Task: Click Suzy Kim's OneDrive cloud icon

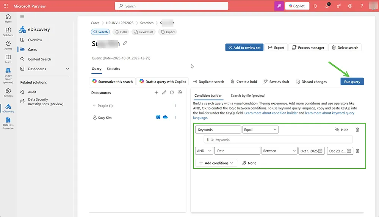Action: tap(165, 117)
